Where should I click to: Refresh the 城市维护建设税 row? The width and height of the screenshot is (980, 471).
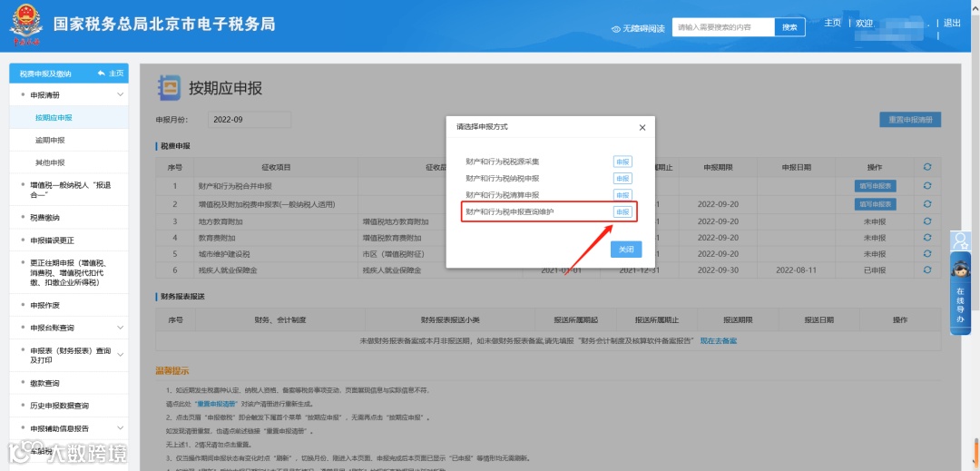[926, 253]
